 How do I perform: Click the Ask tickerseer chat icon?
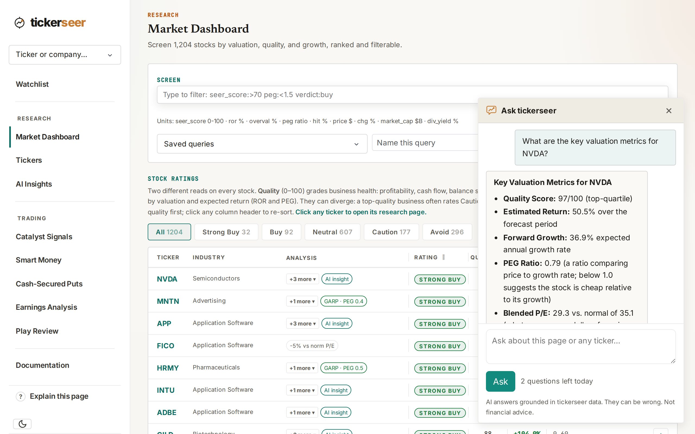[491, 110]
